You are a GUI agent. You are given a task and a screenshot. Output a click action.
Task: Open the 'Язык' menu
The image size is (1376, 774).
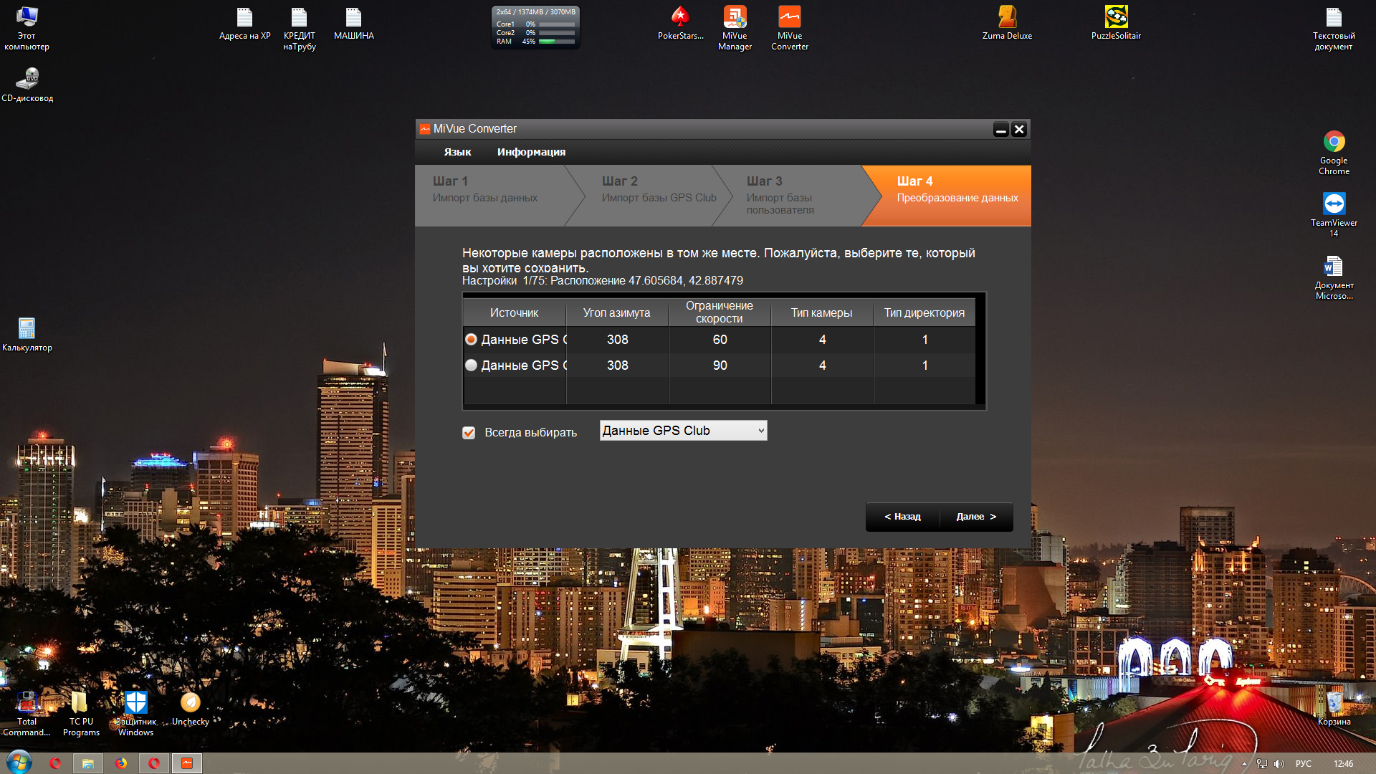pyautogui.click(x=457, y=152)
